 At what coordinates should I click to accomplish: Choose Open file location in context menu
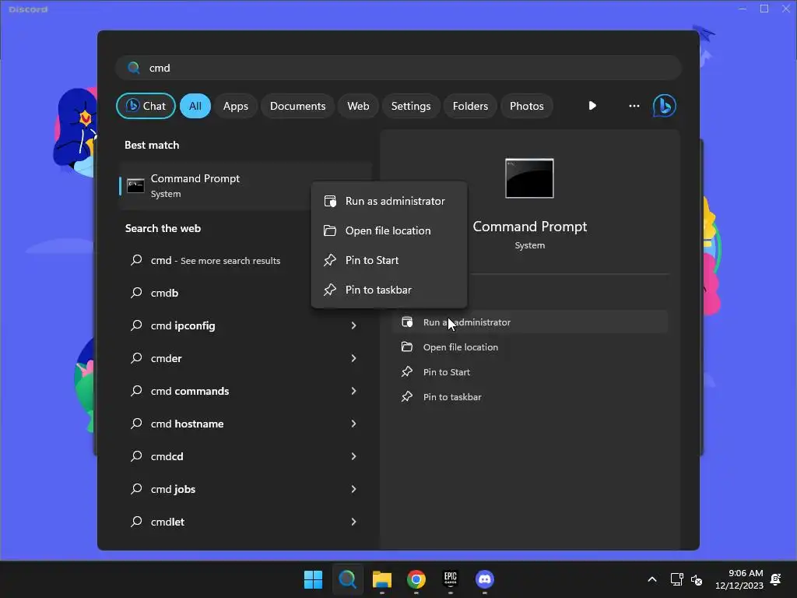point(389,230)
